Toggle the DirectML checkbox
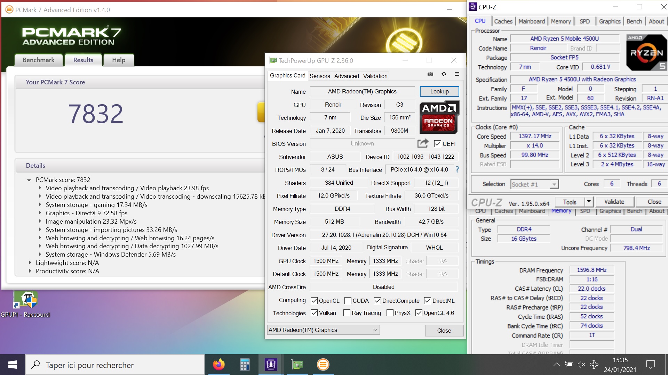The width and height of the screenshot is (668, 375). pyautogui.click(x=428, y=301)
